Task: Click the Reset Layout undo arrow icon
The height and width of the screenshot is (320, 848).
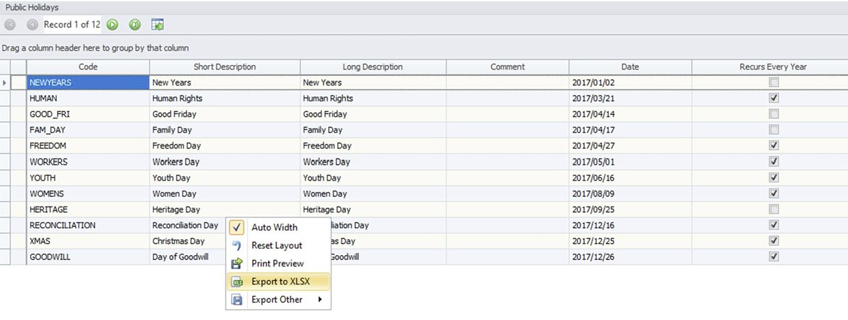Action: pos(238,245)
